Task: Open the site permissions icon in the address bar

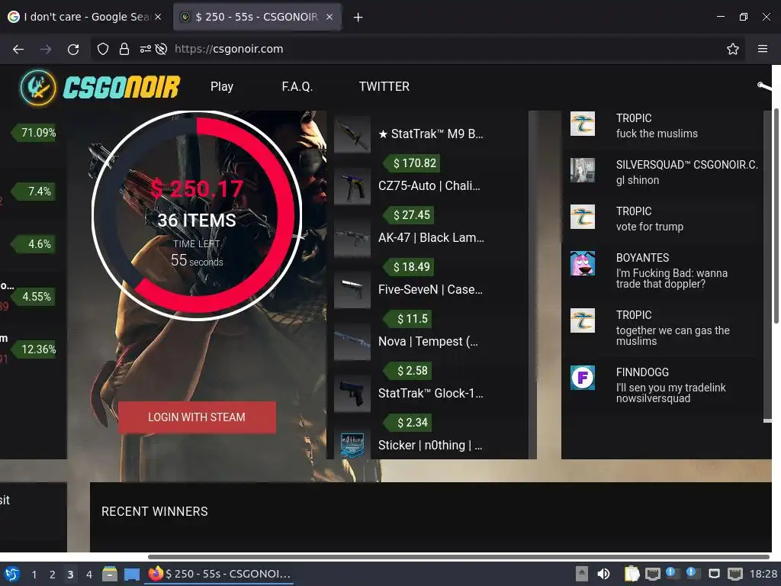Action: (146, 49)
